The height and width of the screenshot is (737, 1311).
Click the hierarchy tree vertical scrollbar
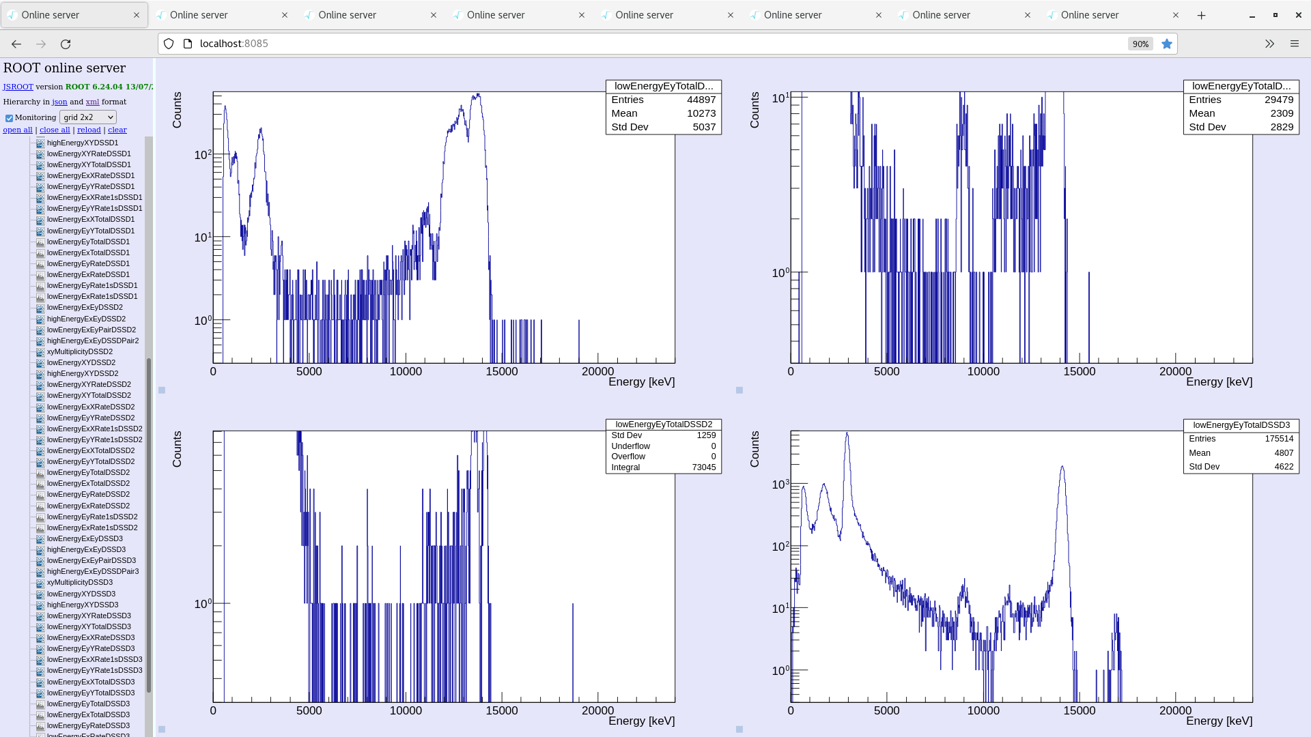[x=149, y=525]
